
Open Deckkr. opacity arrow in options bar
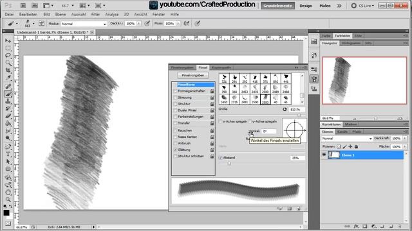point(139,24)
